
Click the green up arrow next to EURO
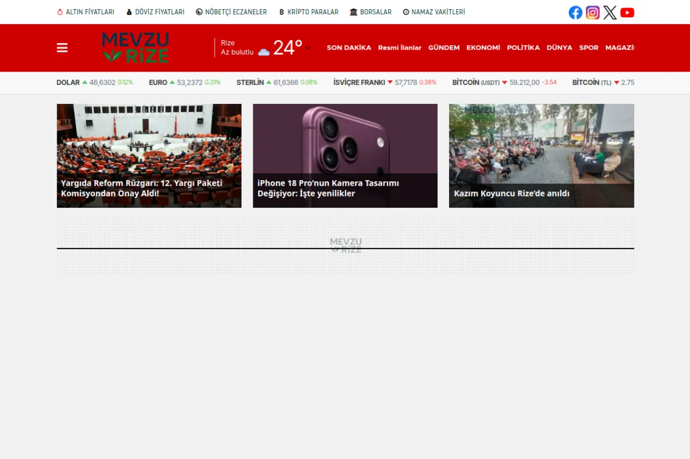tap(172, 82)
